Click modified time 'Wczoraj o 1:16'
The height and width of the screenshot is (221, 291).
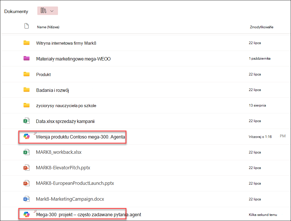pyautogui.click(x=260, y=137)
